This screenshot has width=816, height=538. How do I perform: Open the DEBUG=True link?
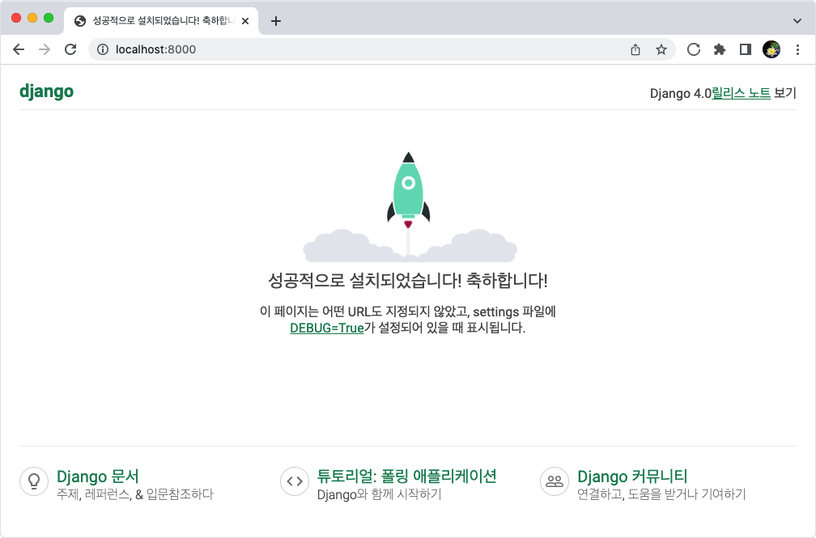(x=327, y=328)
